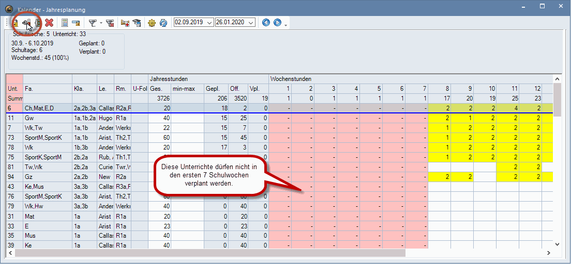Select week 11 column header
This screenshot has width=571, height=264.
coord(507,89)
